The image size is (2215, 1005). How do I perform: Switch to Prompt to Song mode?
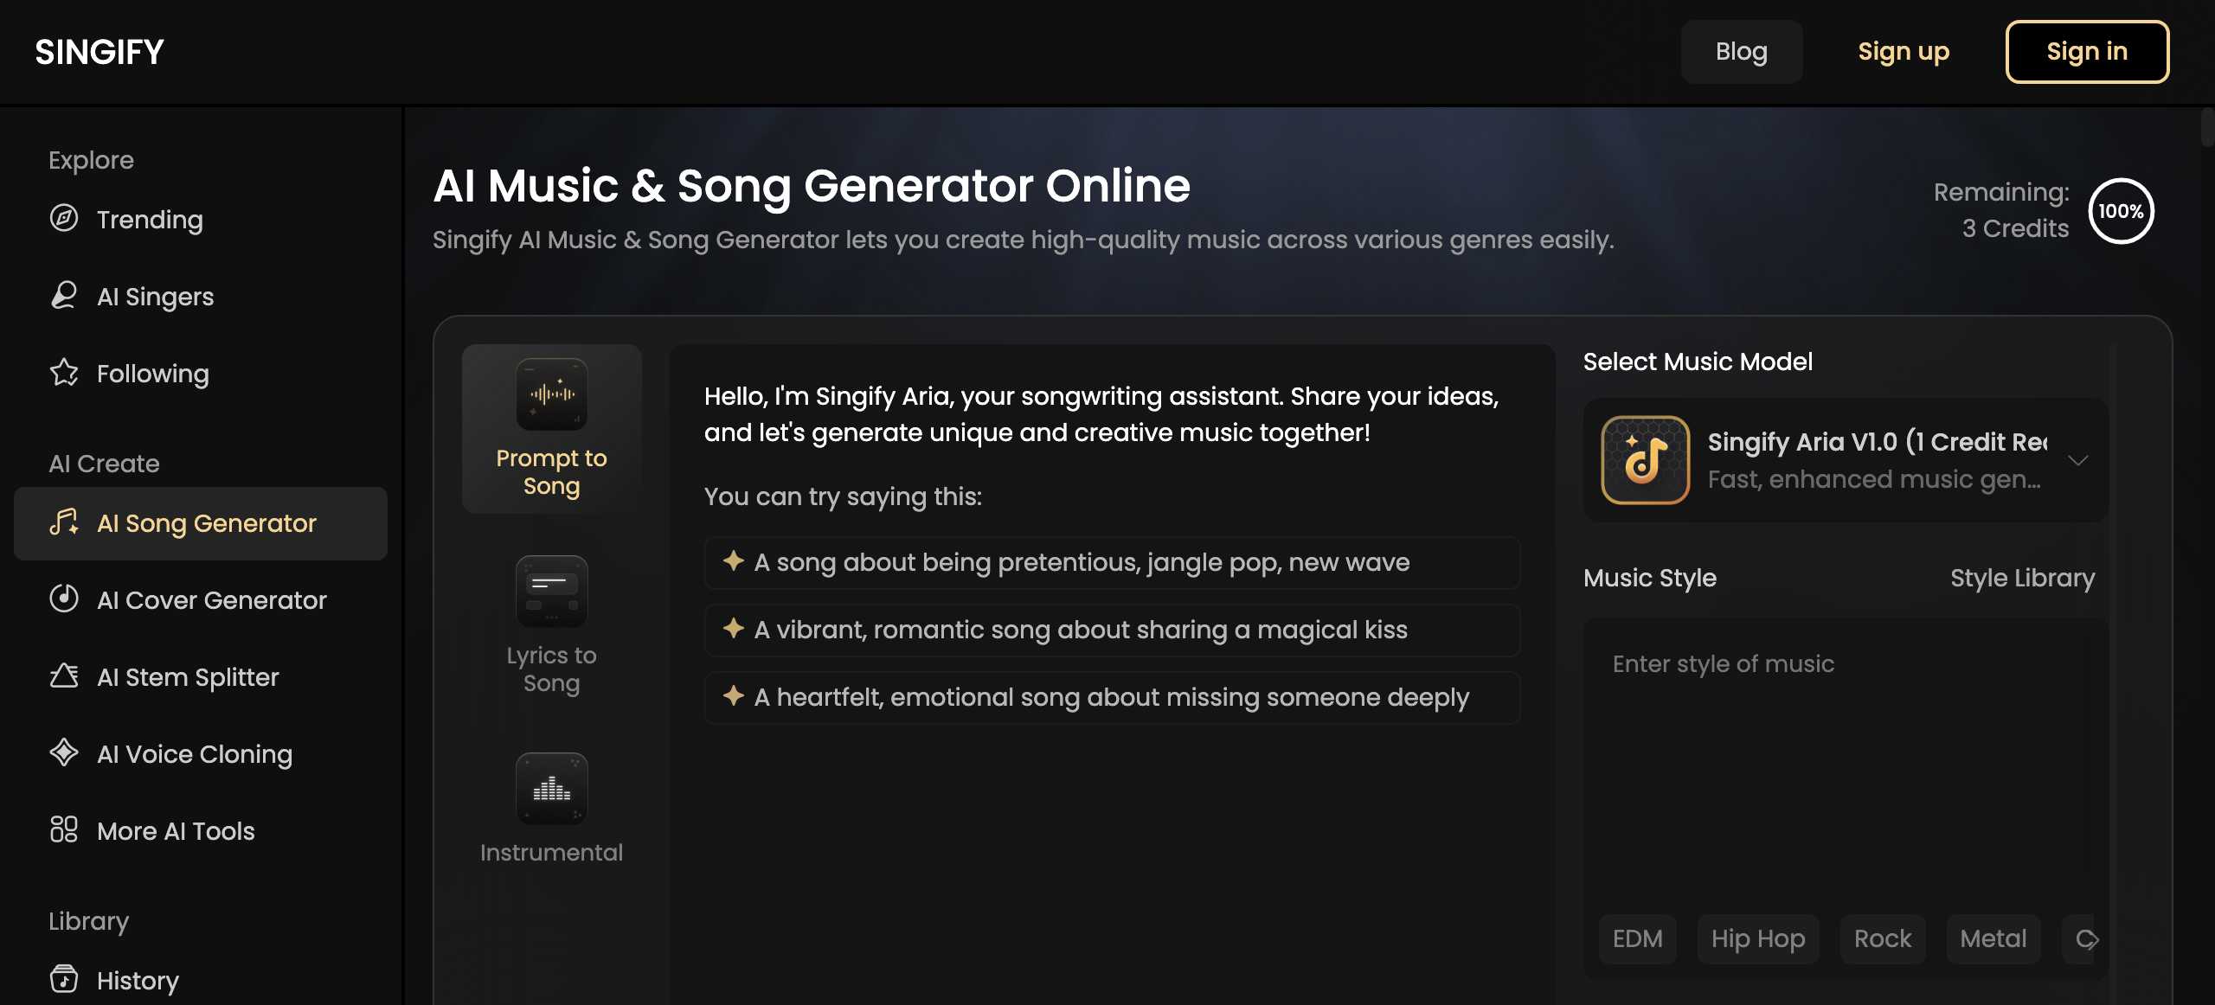tap(551, 429)
